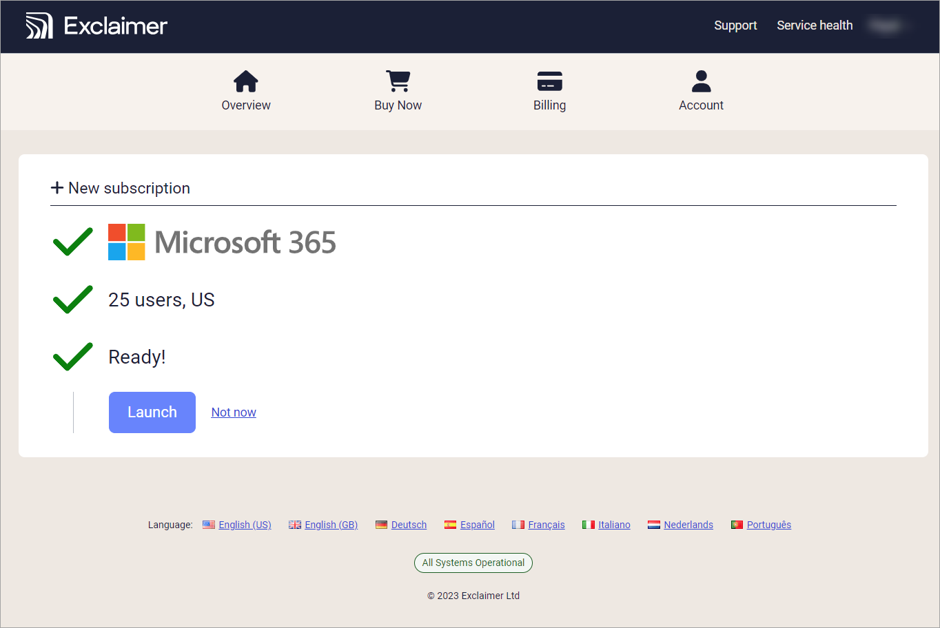Go to the Overview label
The width and height of the screenshot is (940, 628).
(246, 105)
